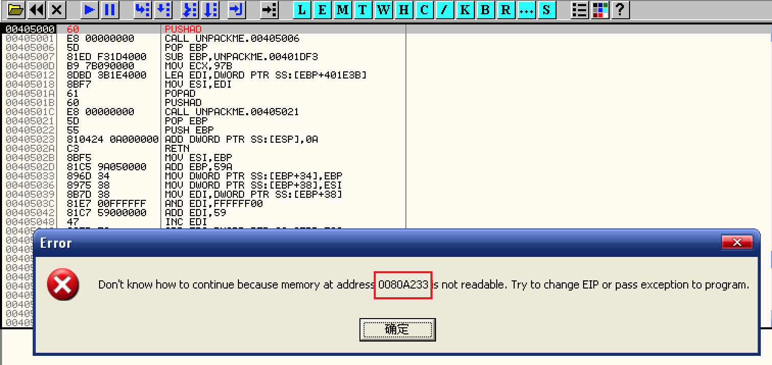Click the Step over toolbar icon

tap(163, 9)
